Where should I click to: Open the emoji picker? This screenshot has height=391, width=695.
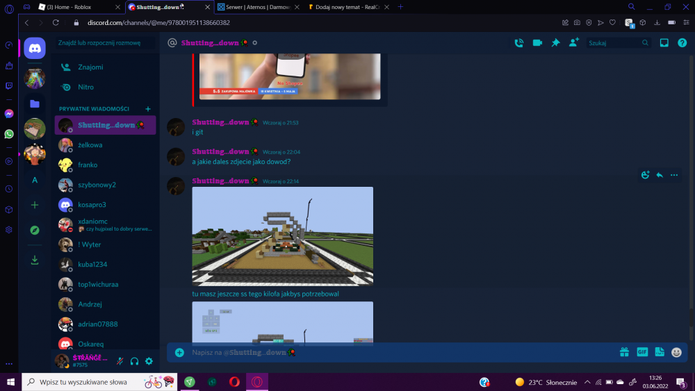676,352
